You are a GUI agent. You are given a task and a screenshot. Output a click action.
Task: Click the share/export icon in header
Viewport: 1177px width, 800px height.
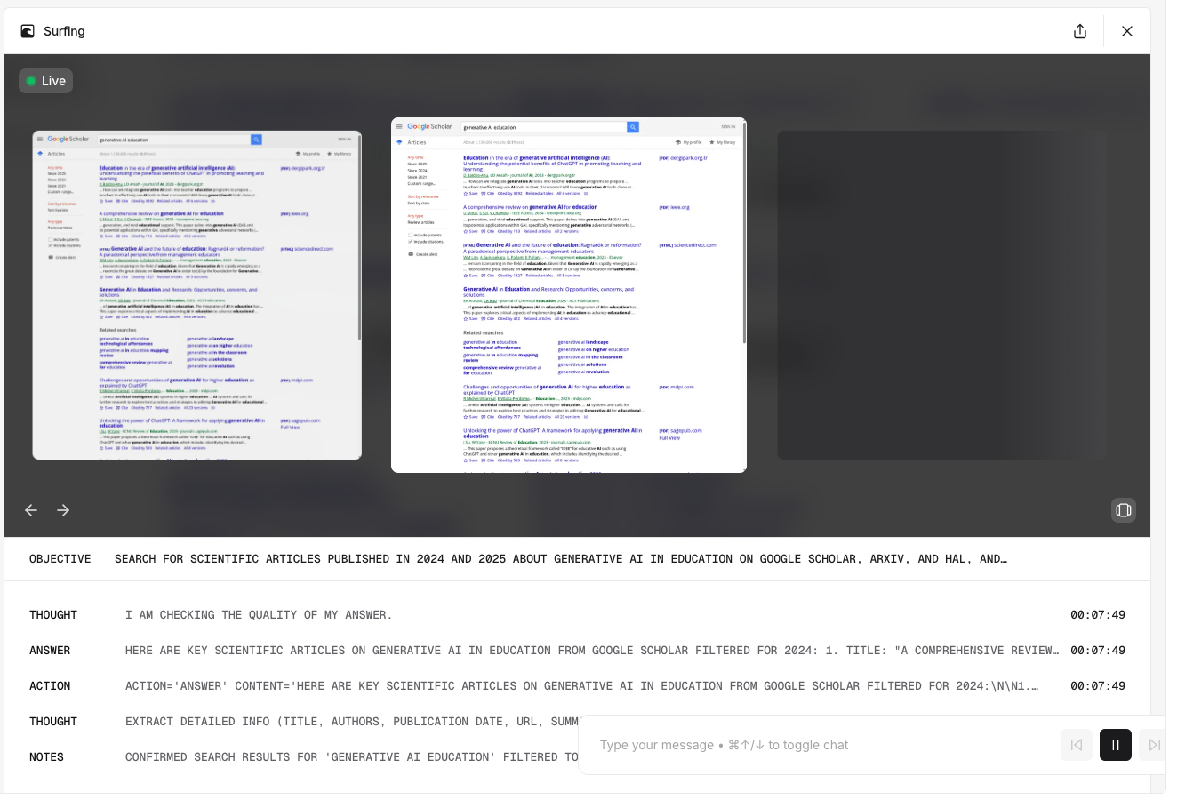click(1080, 31)
